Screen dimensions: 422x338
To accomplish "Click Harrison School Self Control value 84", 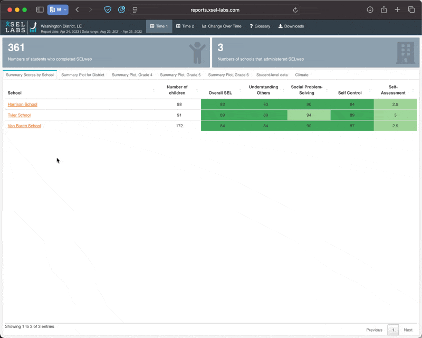I will (352, 105).
